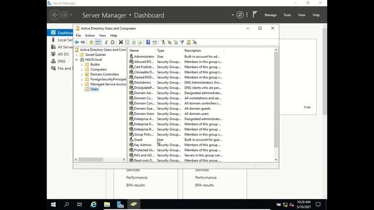The width and height of the screenshot is (374, 210).
Task: Click the Hide link in Server Manager
Action: (x=307, y=107)
